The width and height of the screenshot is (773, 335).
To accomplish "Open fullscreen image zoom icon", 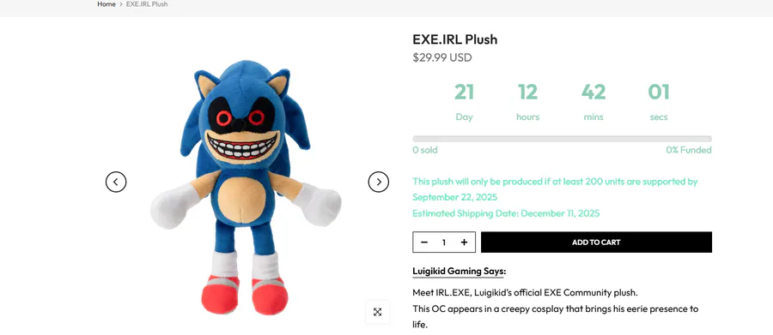I will coord(378,312).
